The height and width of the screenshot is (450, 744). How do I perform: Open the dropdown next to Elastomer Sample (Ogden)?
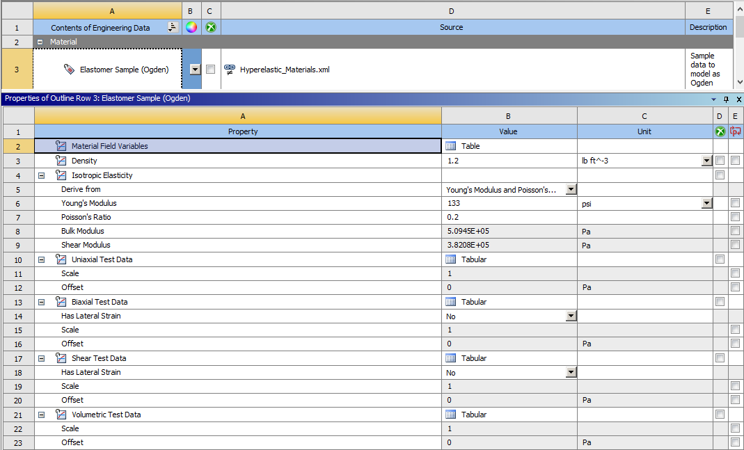pyautogui.click(x=195, y=70)
